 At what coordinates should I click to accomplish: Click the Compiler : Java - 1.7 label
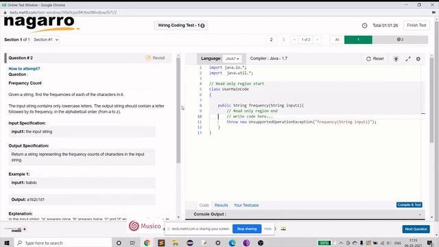coord(268,58)
